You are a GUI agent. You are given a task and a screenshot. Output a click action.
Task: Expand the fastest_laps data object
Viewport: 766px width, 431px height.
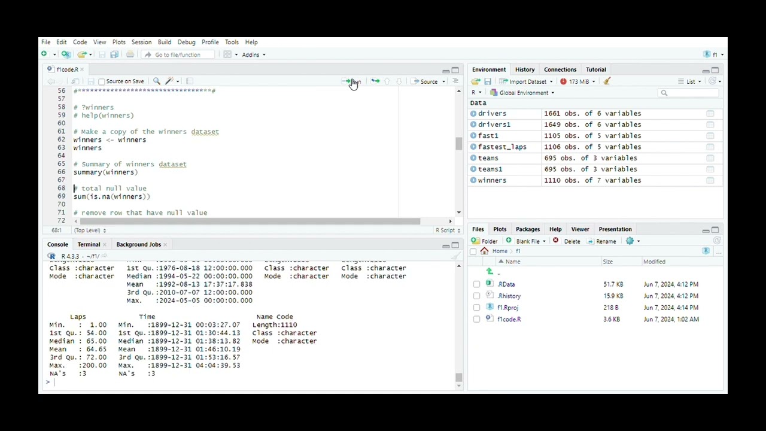473,147
